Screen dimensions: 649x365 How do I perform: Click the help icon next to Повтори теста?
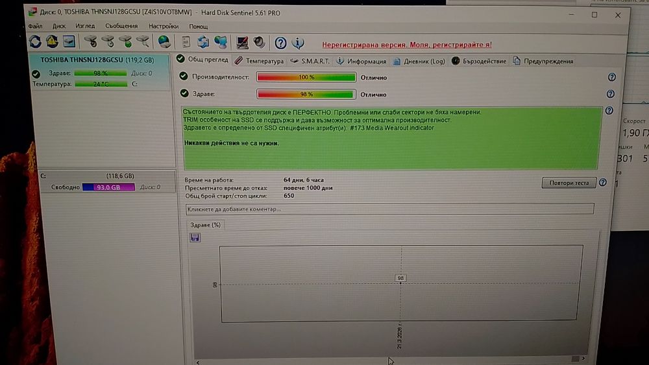click(603, 182)
